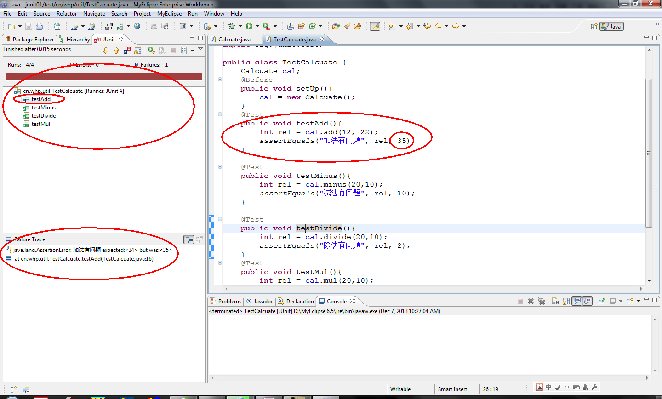Collapse the testMinus method fold marker
This screenshot has width=662, height=399.
click(220, 167)
